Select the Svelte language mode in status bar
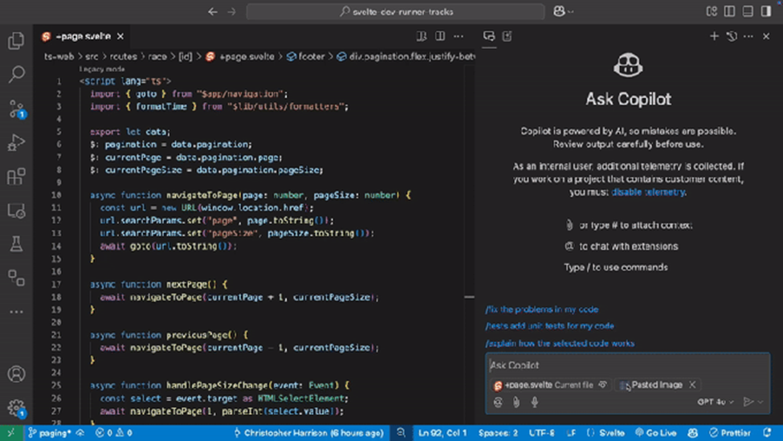The image size is (783, 441). tap(602, 433)
